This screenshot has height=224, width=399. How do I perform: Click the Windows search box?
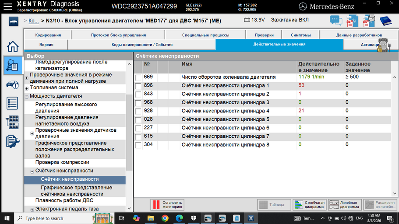click(53, 218)
